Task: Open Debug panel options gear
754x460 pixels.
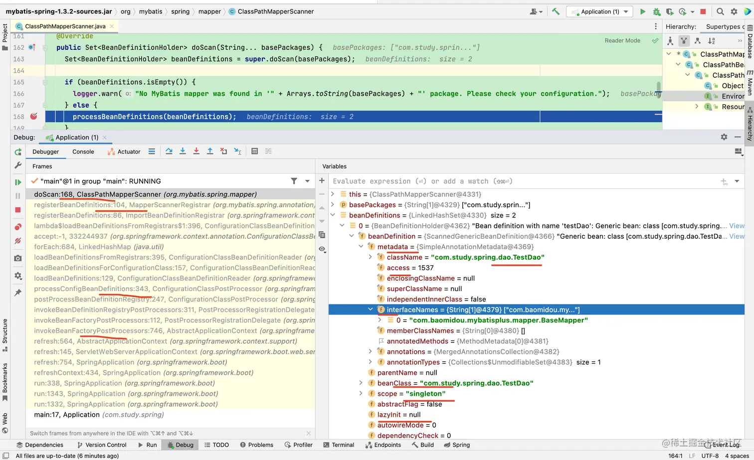Action: tap(724, 137)
